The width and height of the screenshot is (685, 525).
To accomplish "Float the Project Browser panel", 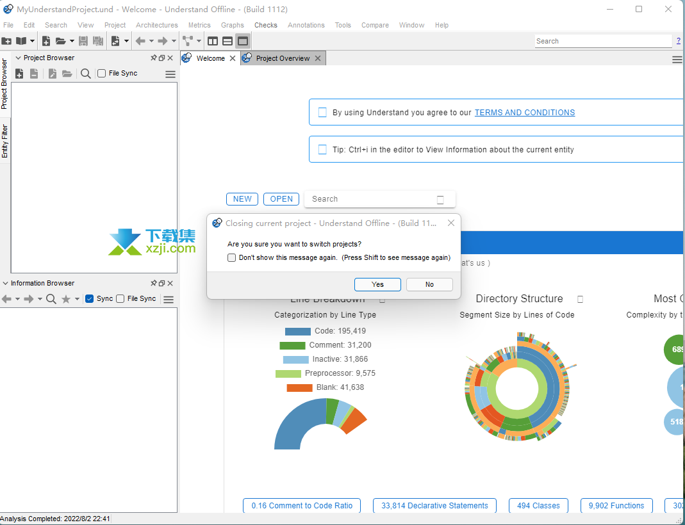I will [x=161, y=58].
